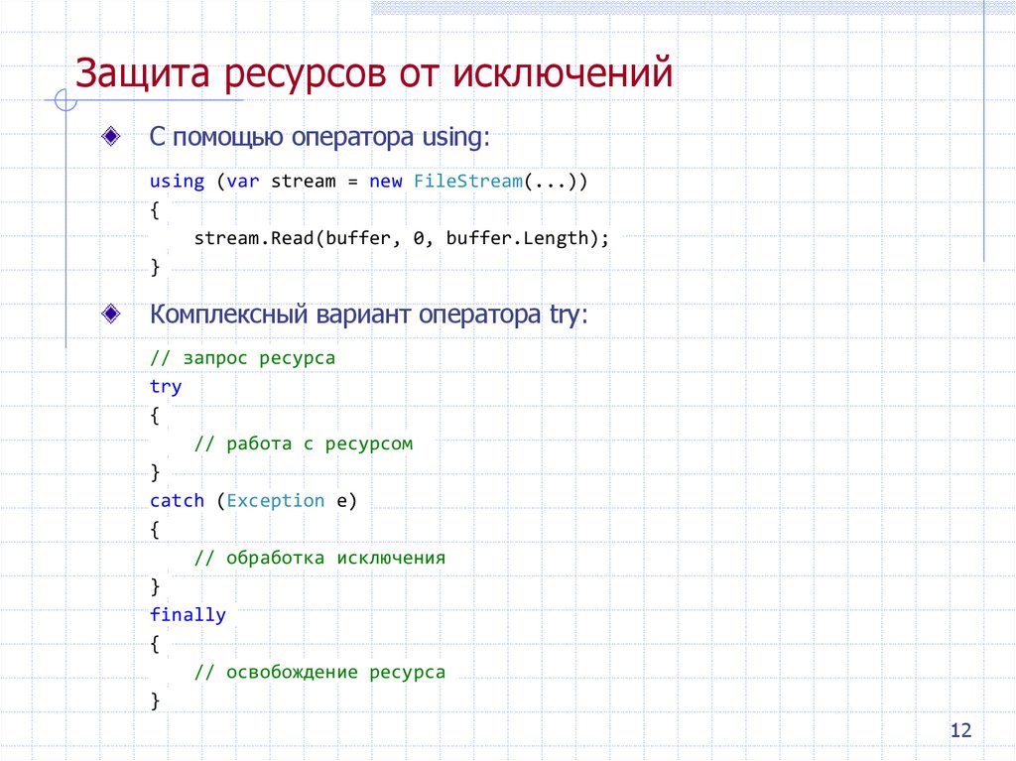Click the comment '// обработка исключения'

click(319, 557)
